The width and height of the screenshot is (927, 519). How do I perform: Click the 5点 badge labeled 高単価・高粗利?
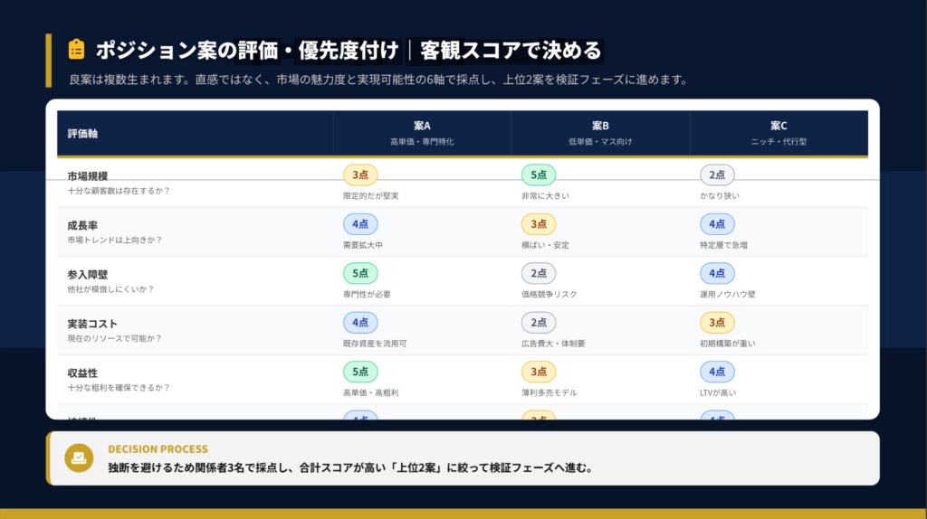[x=360, y=372]
